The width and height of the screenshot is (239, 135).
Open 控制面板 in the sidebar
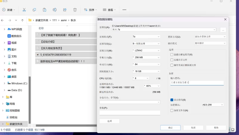(x=13, y=111)
